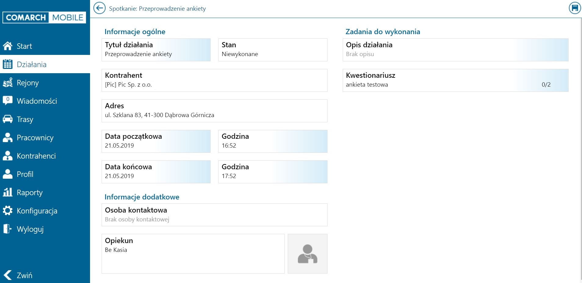This screenshot has height=283, width=582.
Task: Edit the Opis działania field
Action: click(455, 50)
